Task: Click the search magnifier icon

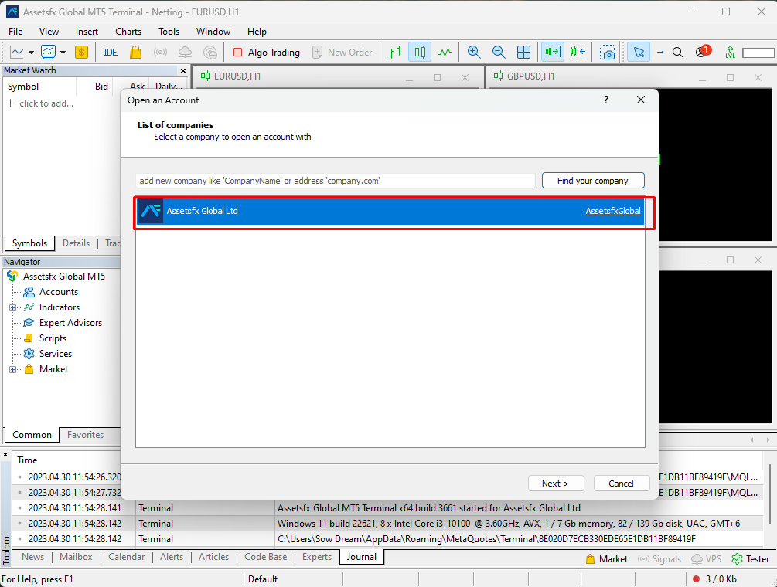Action: coord(677,52)
